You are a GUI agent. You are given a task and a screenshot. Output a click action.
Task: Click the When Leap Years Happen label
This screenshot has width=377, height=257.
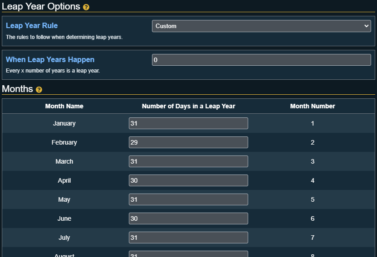coord(50,60)
